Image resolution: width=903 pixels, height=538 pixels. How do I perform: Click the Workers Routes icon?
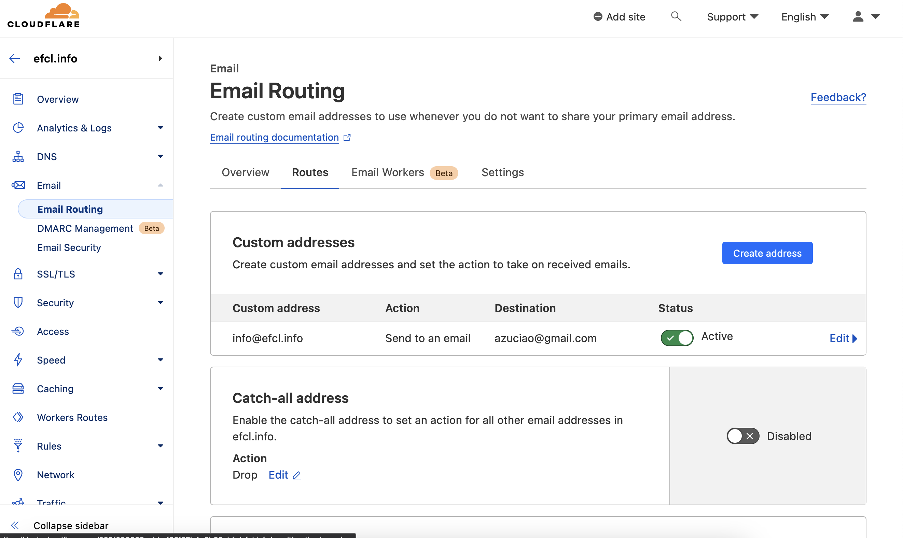point(18,417)
